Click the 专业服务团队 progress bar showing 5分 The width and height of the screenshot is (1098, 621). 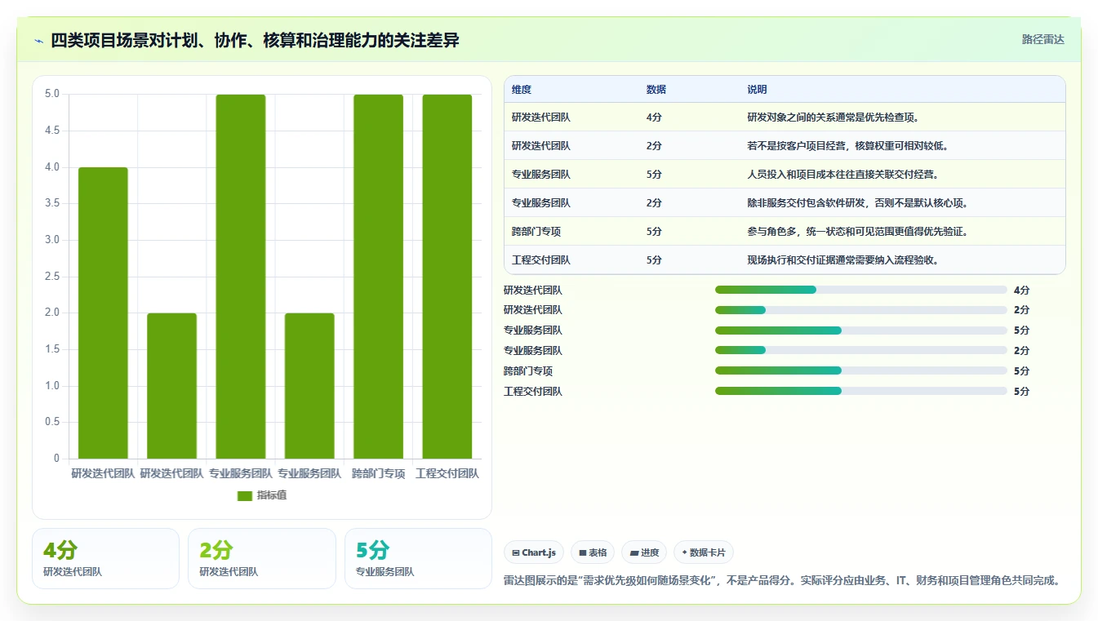point(861,330)
